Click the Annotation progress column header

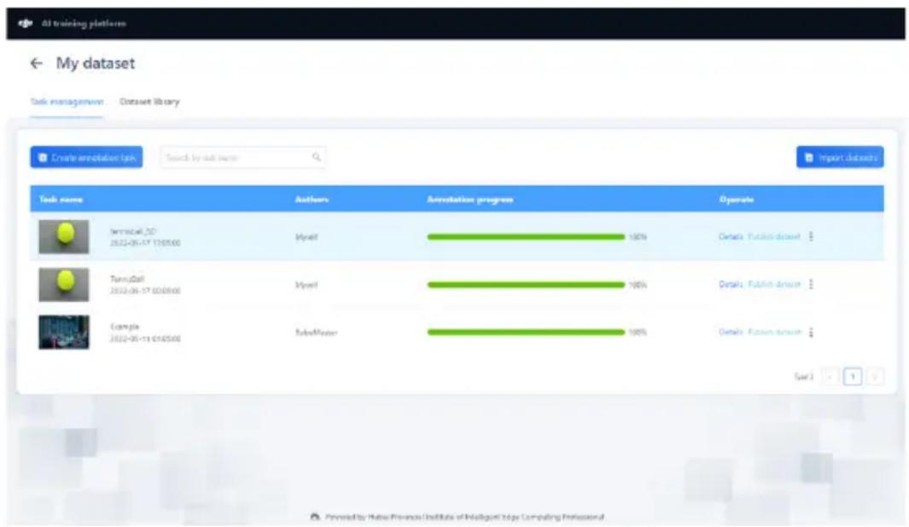[470, 200]
